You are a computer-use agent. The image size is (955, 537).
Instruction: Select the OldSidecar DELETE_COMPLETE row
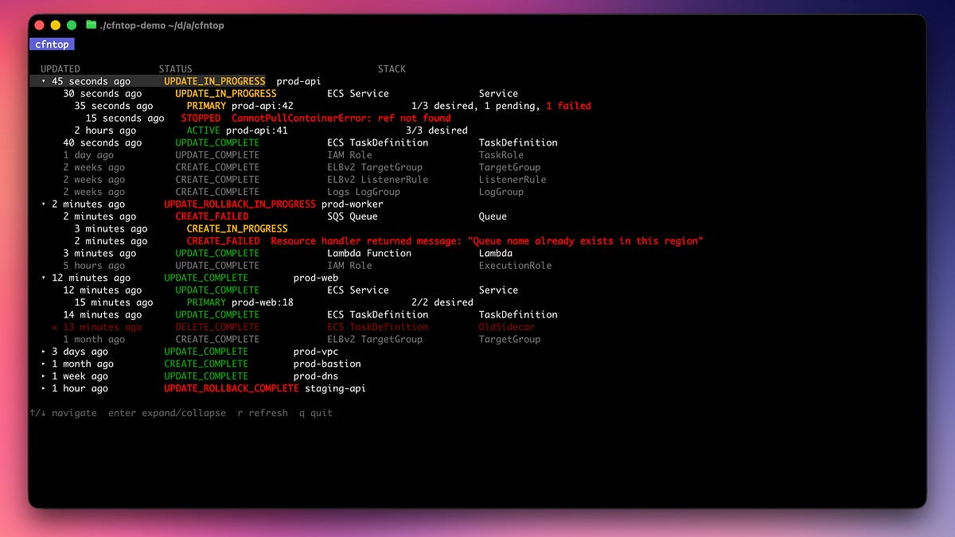pos(293,327)
